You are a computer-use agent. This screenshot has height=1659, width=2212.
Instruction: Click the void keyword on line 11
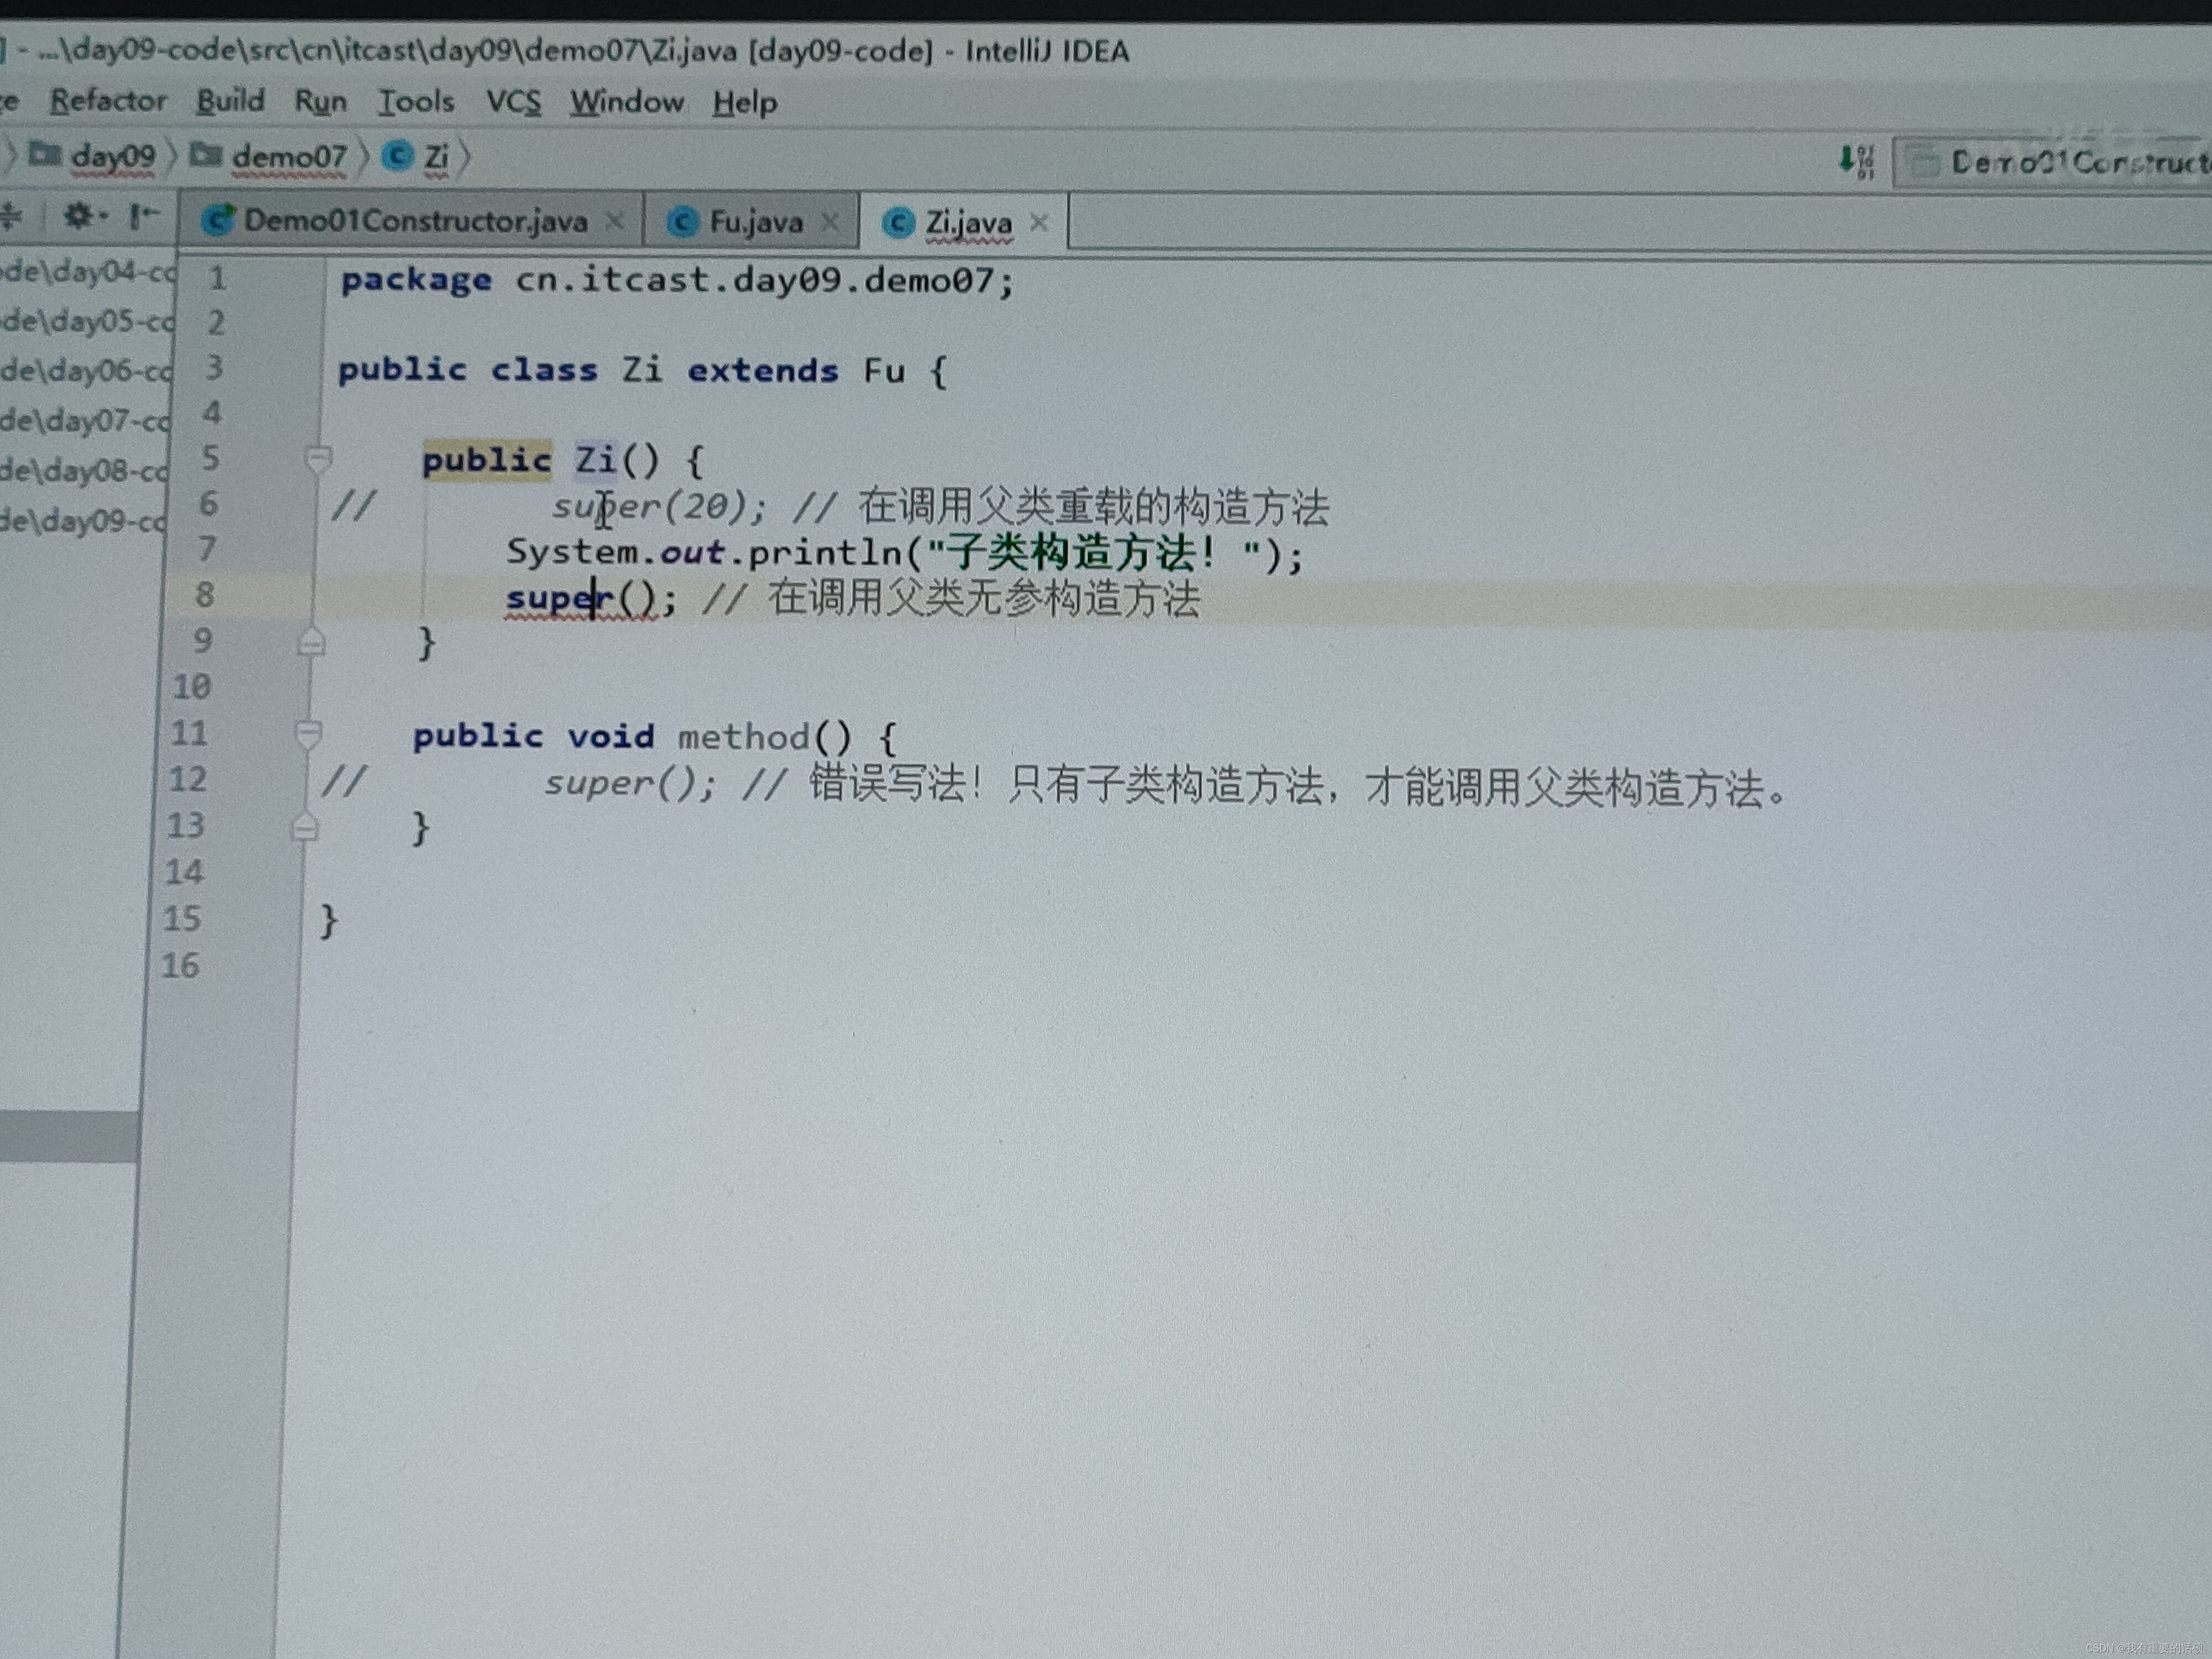coord(611,737)
